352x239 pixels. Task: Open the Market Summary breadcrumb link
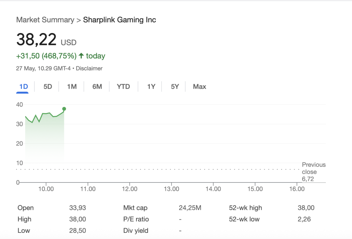click(45, 20)
